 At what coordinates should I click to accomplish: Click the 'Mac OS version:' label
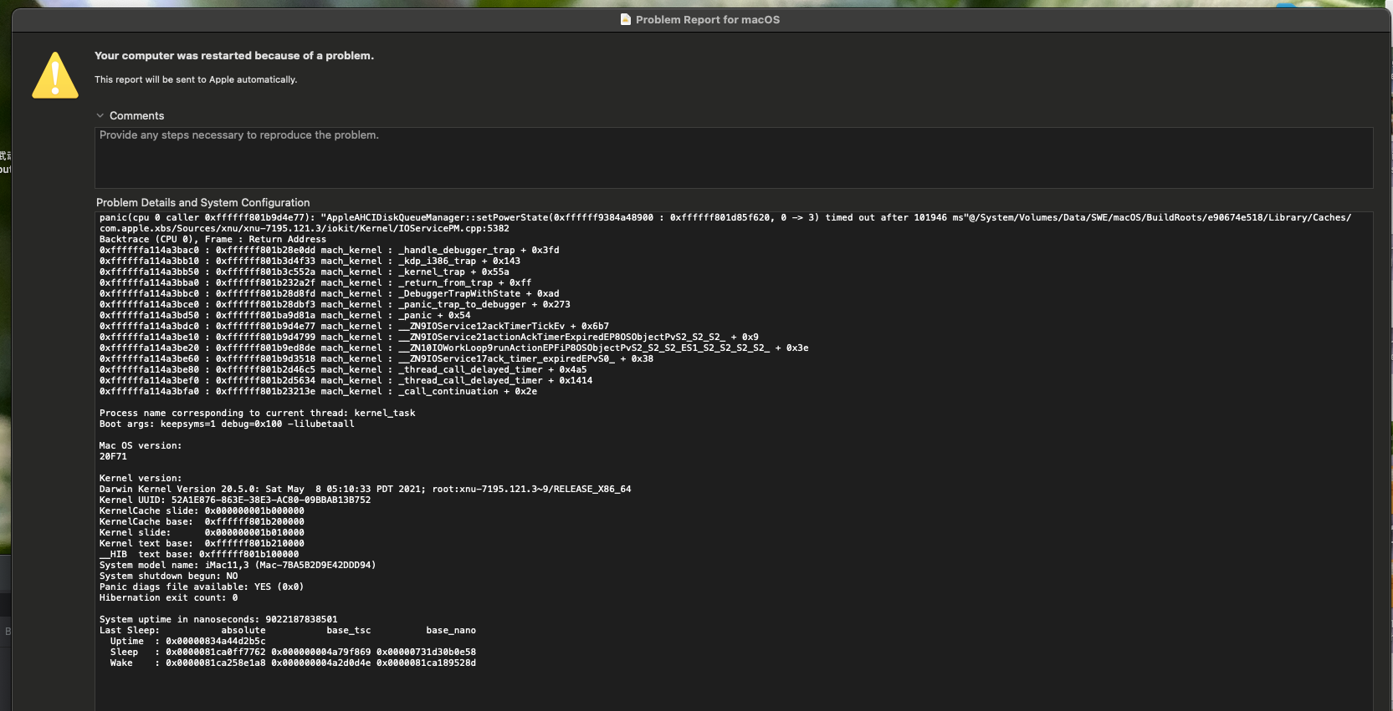(141, 445)
